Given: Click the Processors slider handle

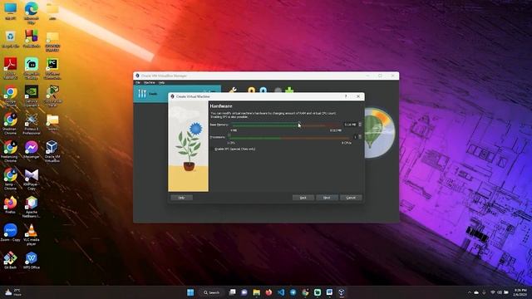Looking at the screenshot, I should click(229, 136).
